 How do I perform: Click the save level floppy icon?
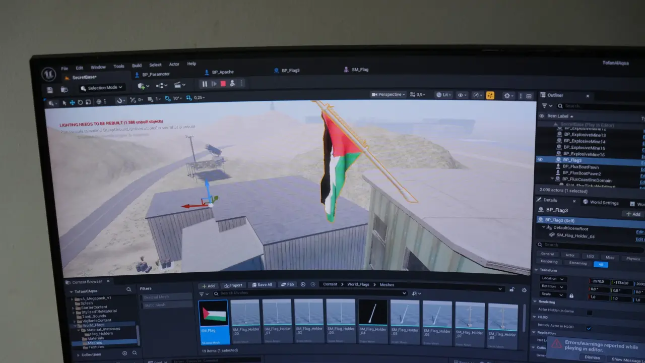coord(50,90)
